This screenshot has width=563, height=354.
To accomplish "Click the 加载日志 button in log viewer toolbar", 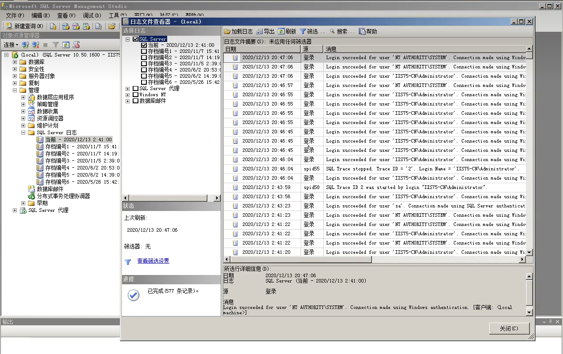I will [238, 31].
